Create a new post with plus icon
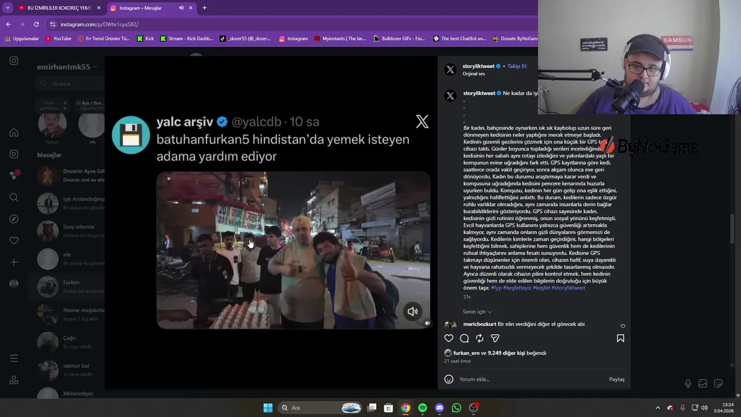 14,262
